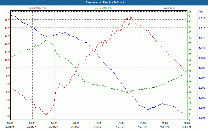Click the 1.011 pressure axis value
The height and width of the screenshot is (130, 208).
point(202,38)
